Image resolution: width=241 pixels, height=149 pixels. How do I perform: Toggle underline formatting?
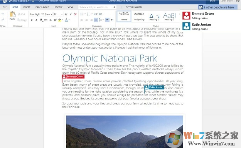pos(41,20)
